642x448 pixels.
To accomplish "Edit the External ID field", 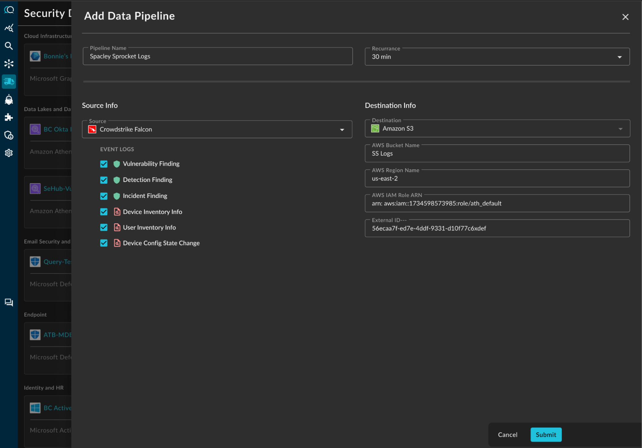I will pyautogui.click(x=497, y=228).
